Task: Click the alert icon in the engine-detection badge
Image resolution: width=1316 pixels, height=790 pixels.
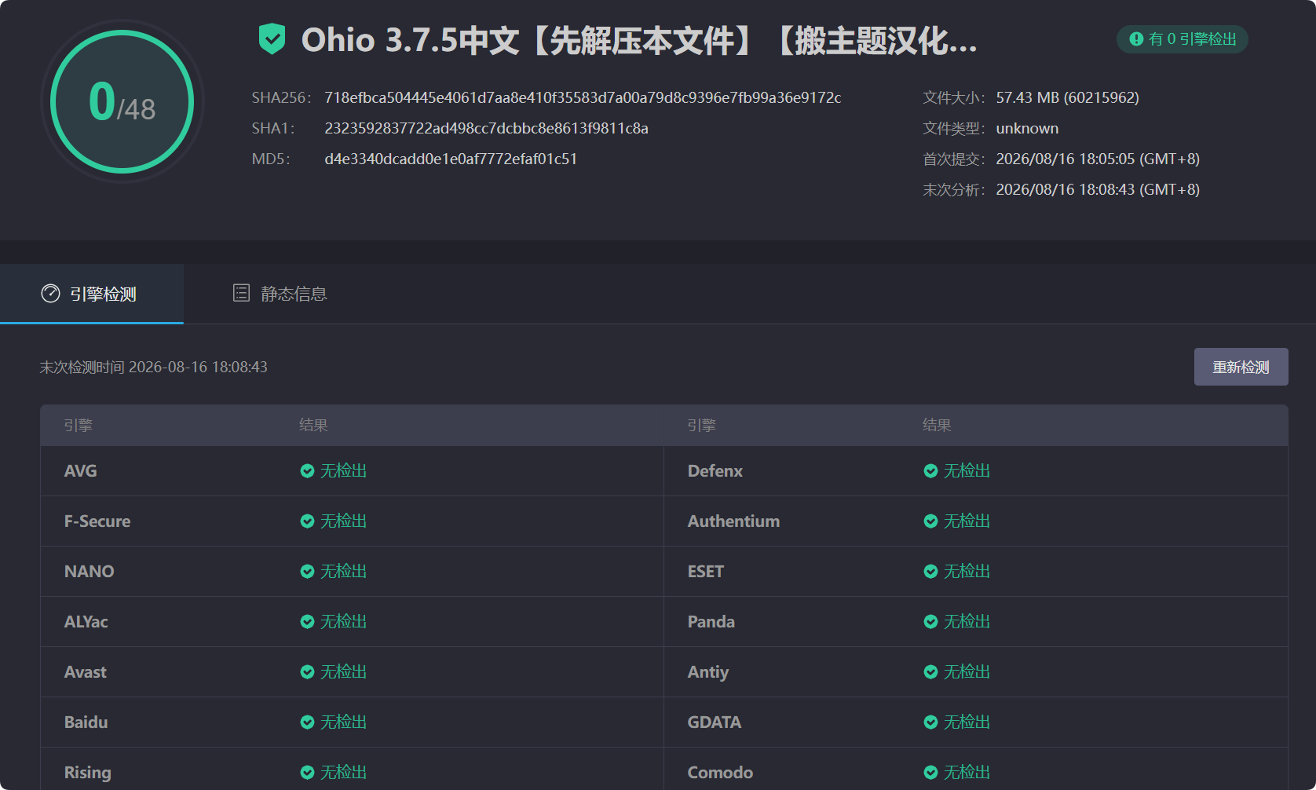Action: [x=1136, y=38]
